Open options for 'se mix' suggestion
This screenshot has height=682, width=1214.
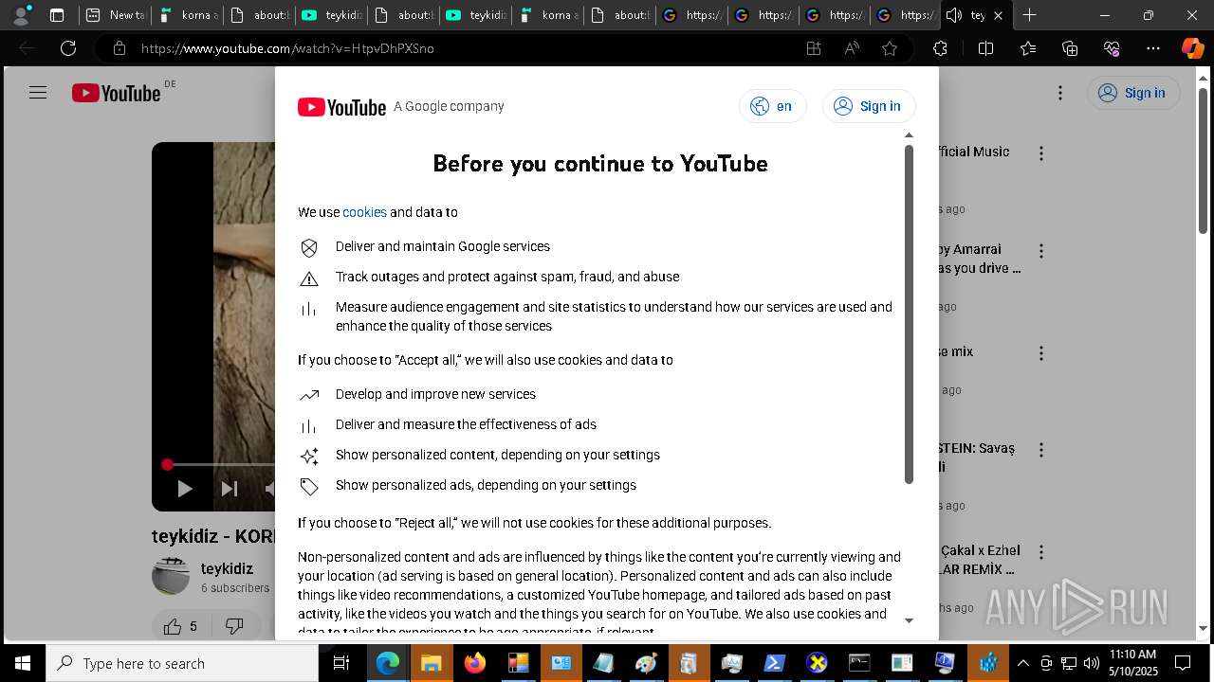(x=1041, y=353)
